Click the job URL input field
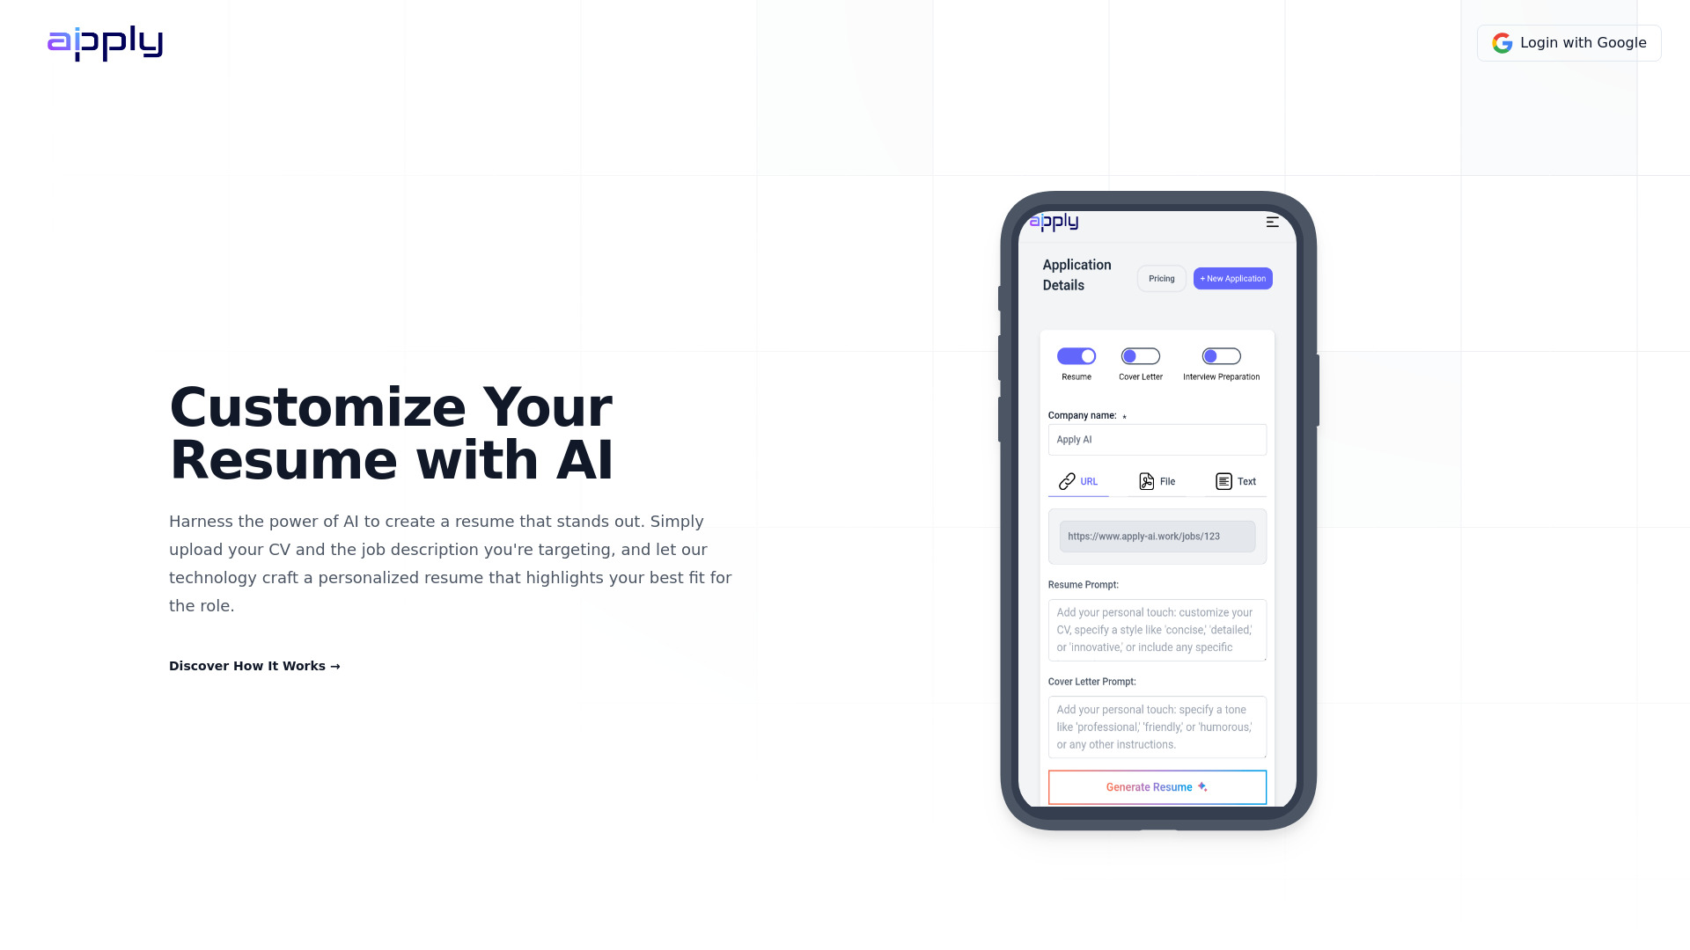The width and height of the screenshot is (1690, 950). [1156, 536]
